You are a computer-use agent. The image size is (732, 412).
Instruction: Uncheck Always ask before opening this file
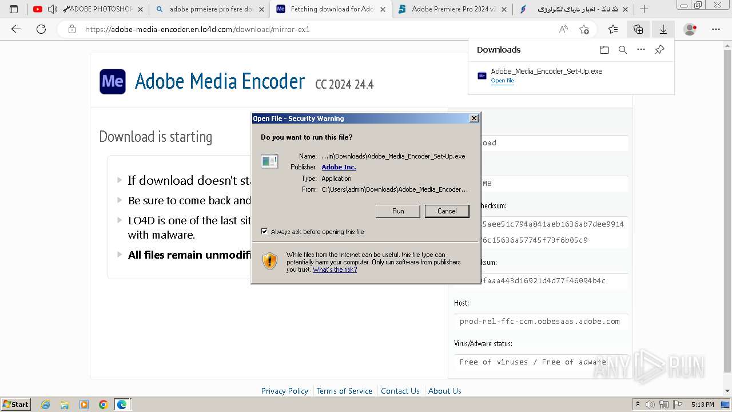pyautogui.click(x=264, y=232)
